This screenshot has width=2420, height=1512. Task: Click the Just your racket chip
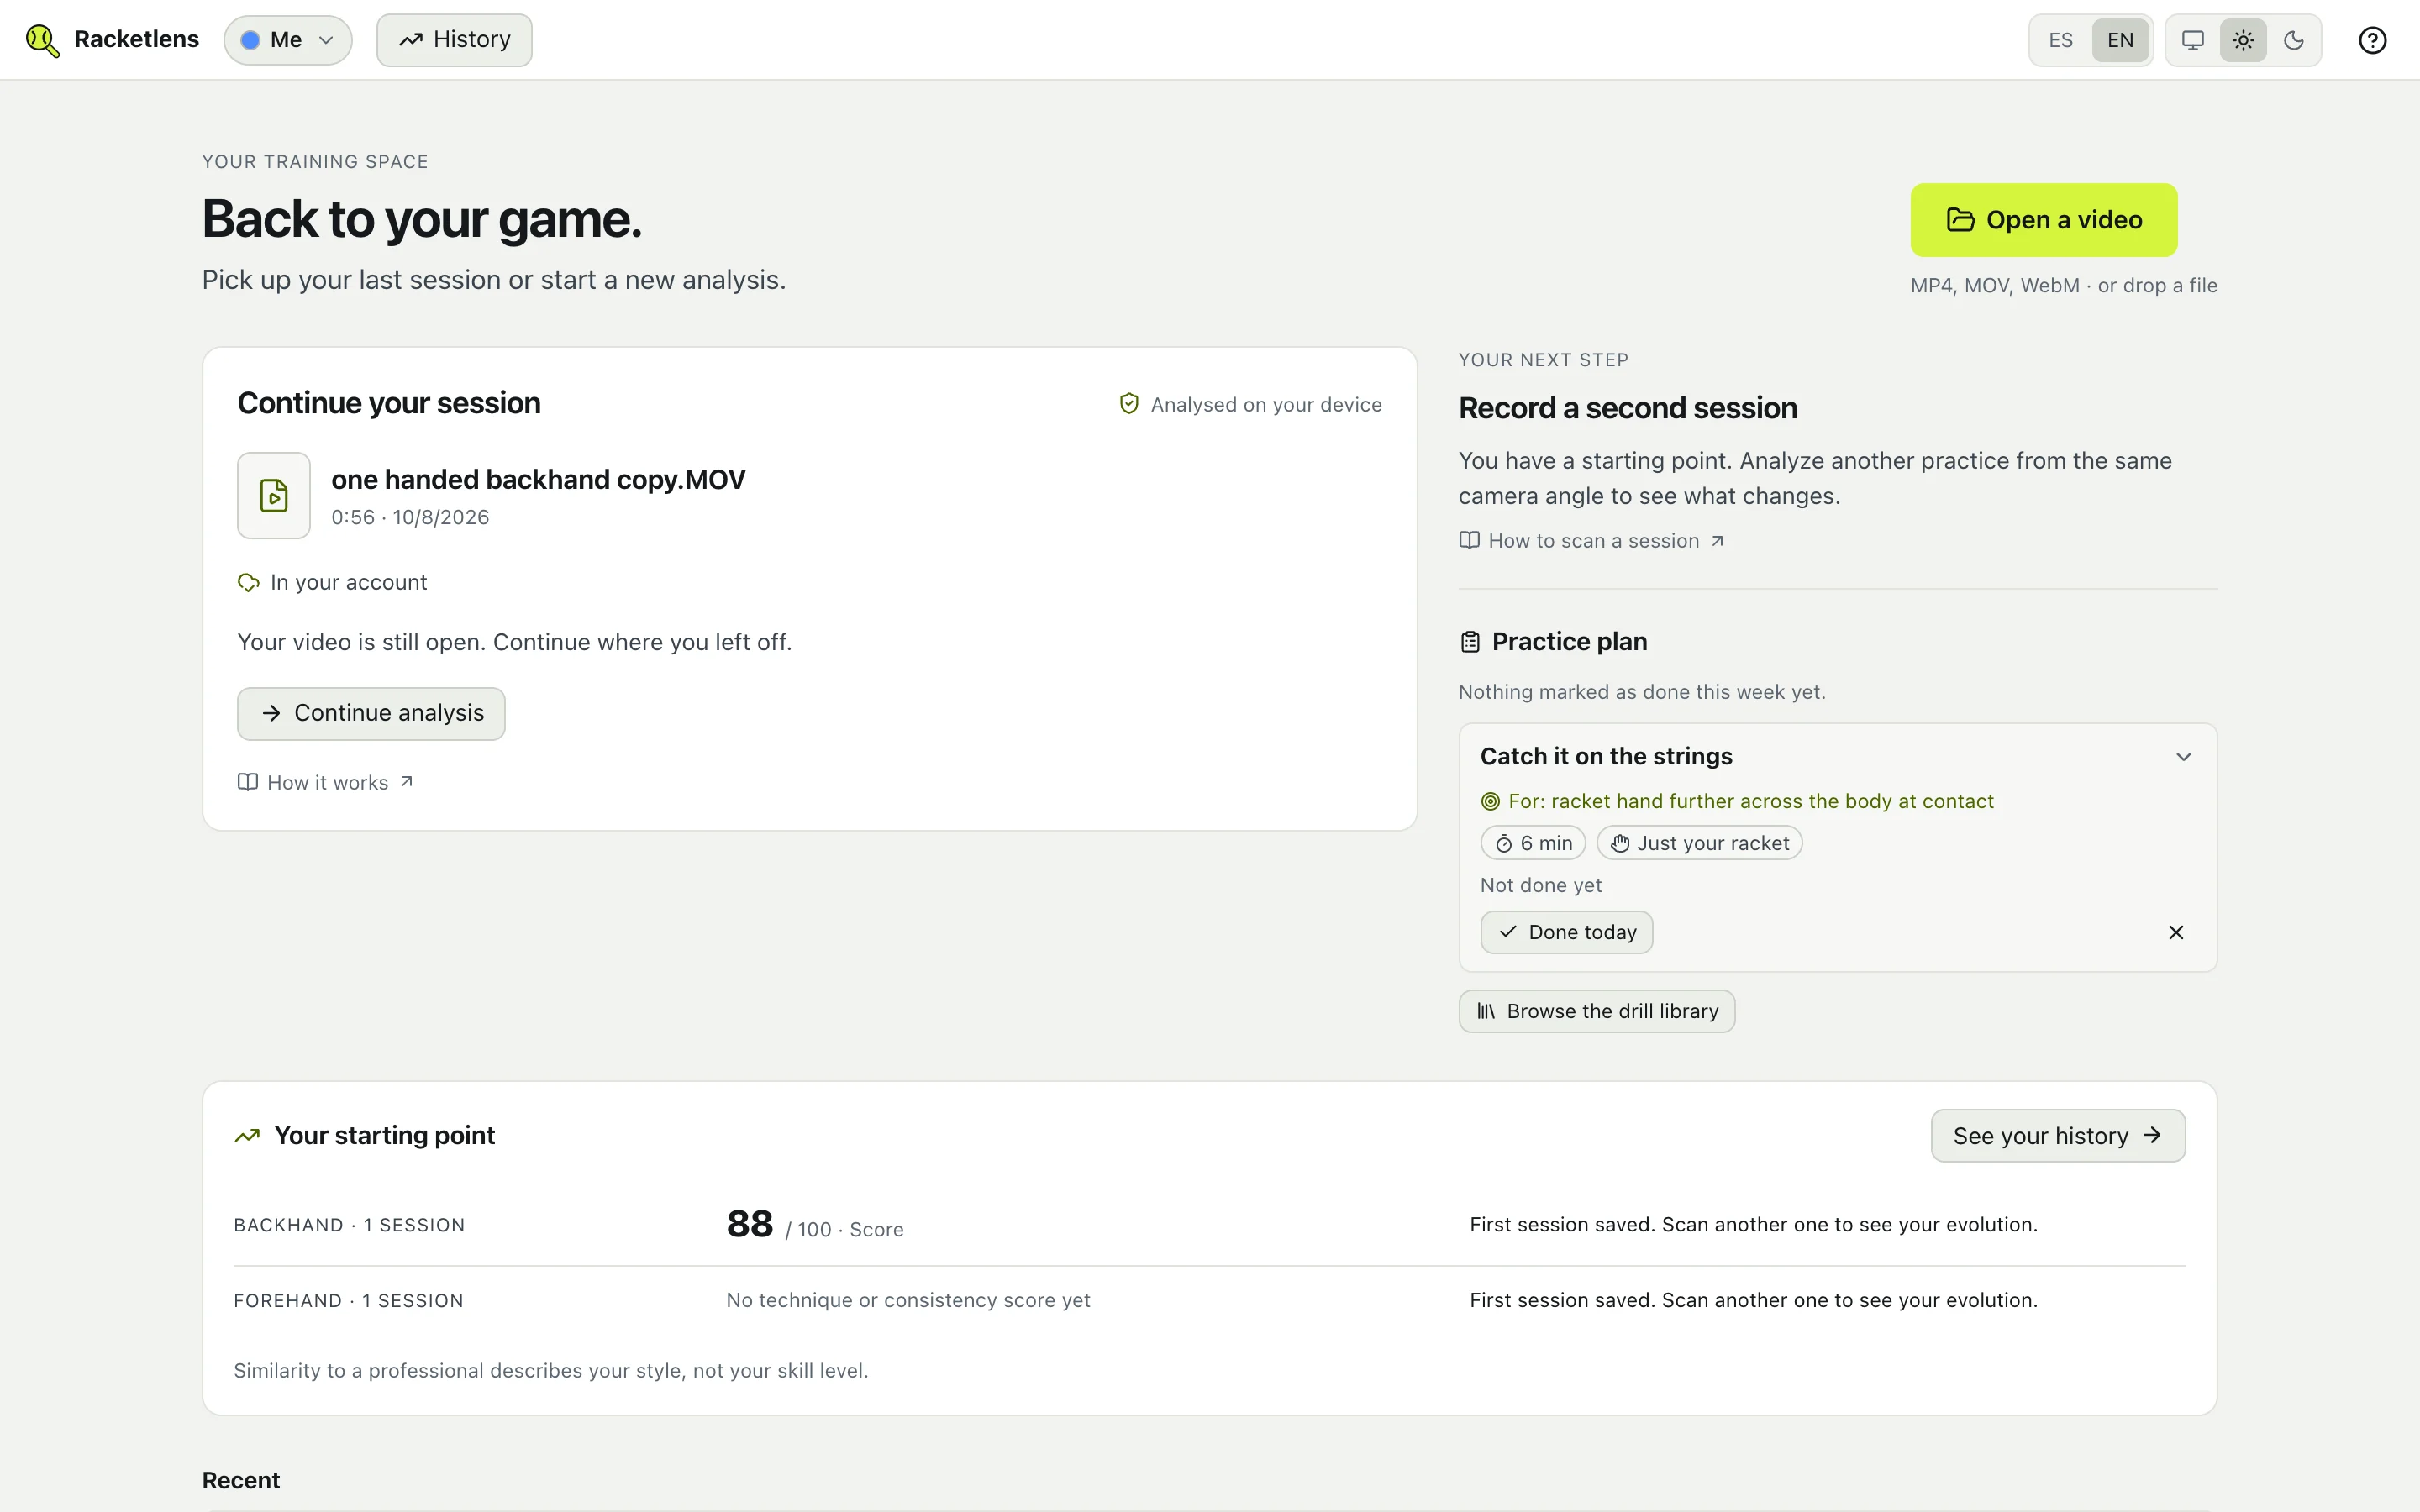pos(1699,843)
